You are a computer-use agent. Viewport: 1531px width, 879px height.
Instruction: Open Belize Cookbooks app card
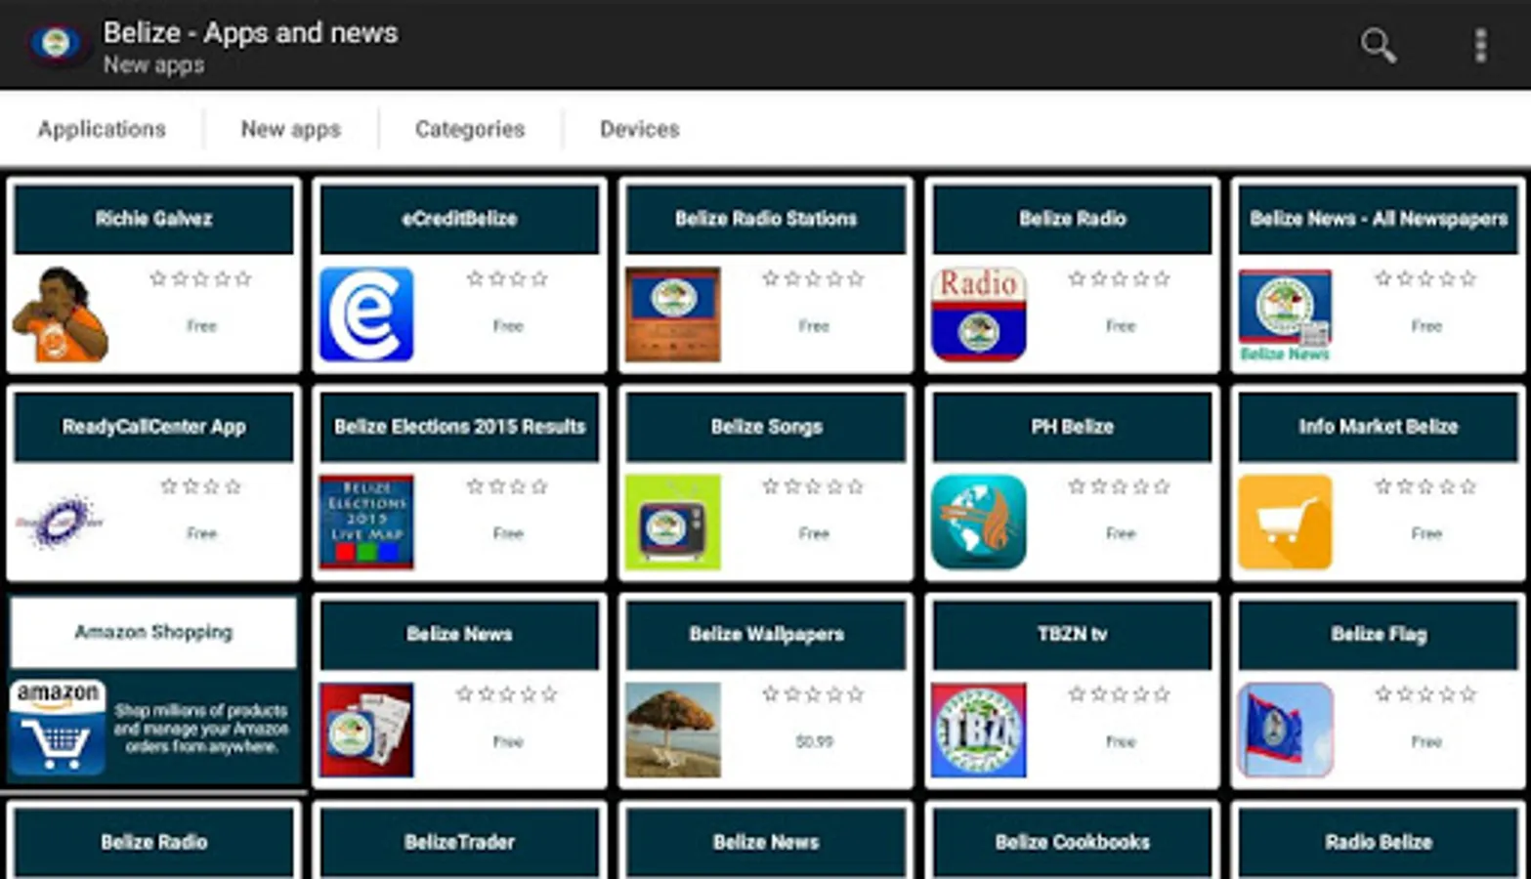tap(1072, 841)
